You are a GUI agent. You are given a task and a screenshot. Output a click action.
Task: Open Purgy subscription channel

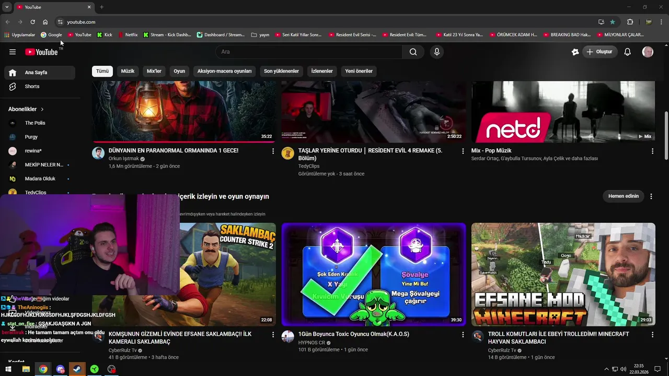click(40, 137)
